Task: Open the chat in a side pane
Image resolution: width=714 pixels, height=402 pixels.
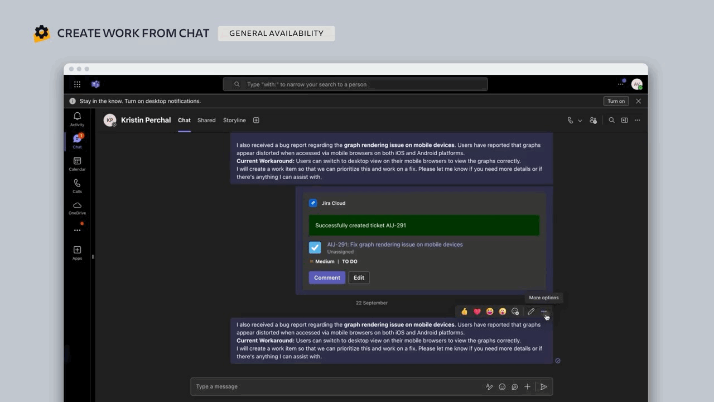Action: (625, 120)
